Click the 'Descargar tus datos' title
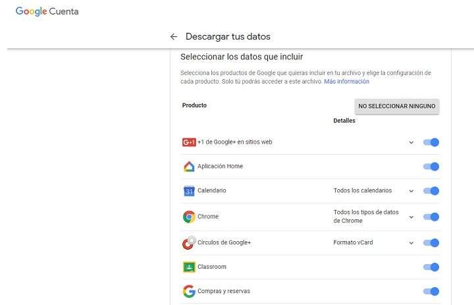Viewport: 474px width, 305px height. pyautogui.click(x=228, y=37)
